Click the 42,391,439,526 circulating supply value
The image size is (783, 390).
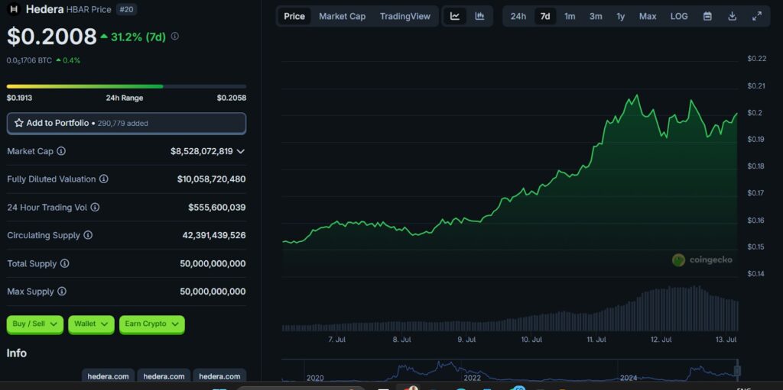(x=214, y=235)
